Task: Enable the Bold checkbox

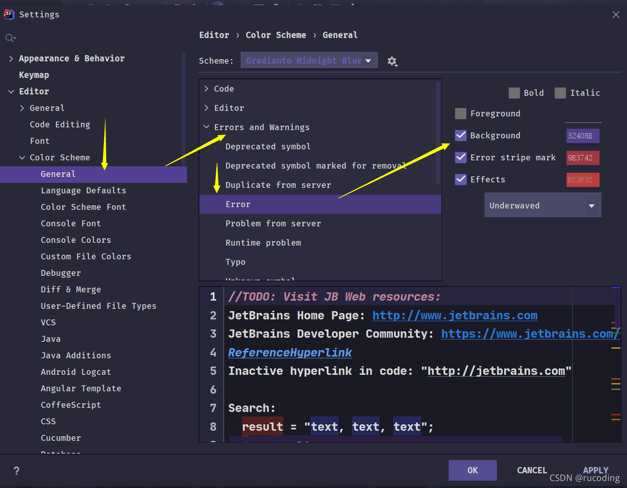Action: 514,93
